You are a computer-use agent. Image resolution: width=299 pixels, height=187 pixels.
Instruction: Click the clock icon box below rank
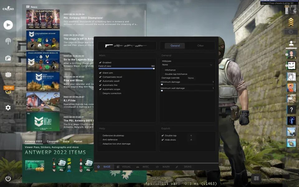point(291,32)
